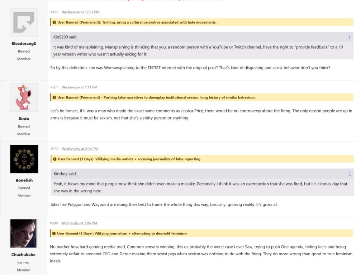Viewport: 356px width, 275px height.
Task: Click the jump arrow in Kinthey's quote
Action: pyautogui.click(x=349, y=174)
